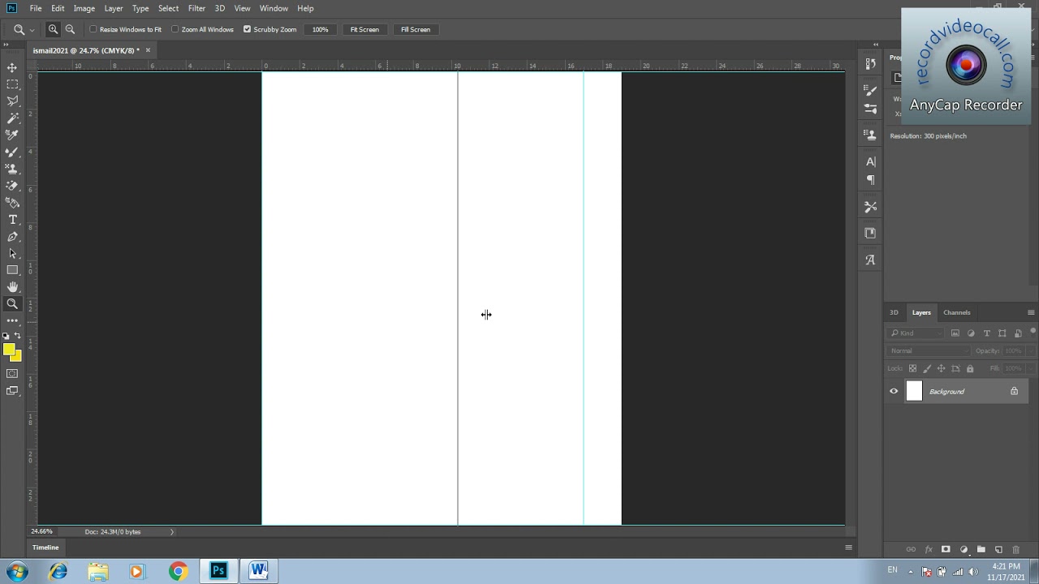1039x584 pixels.
Task: Create new fill or adjustment layer
Action: click(x=964, y=549)
